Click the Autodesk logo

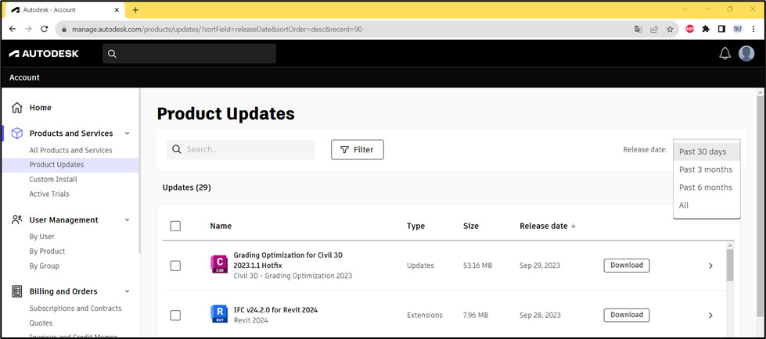(x=44, y=54)
